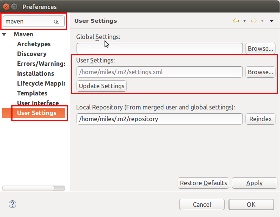Click the Update Settings button
280x217 pixels.
(102, 86)
